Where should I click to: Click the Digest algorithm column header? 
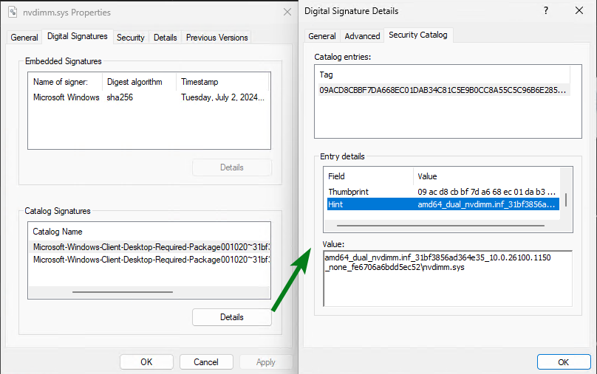(139, 82)
